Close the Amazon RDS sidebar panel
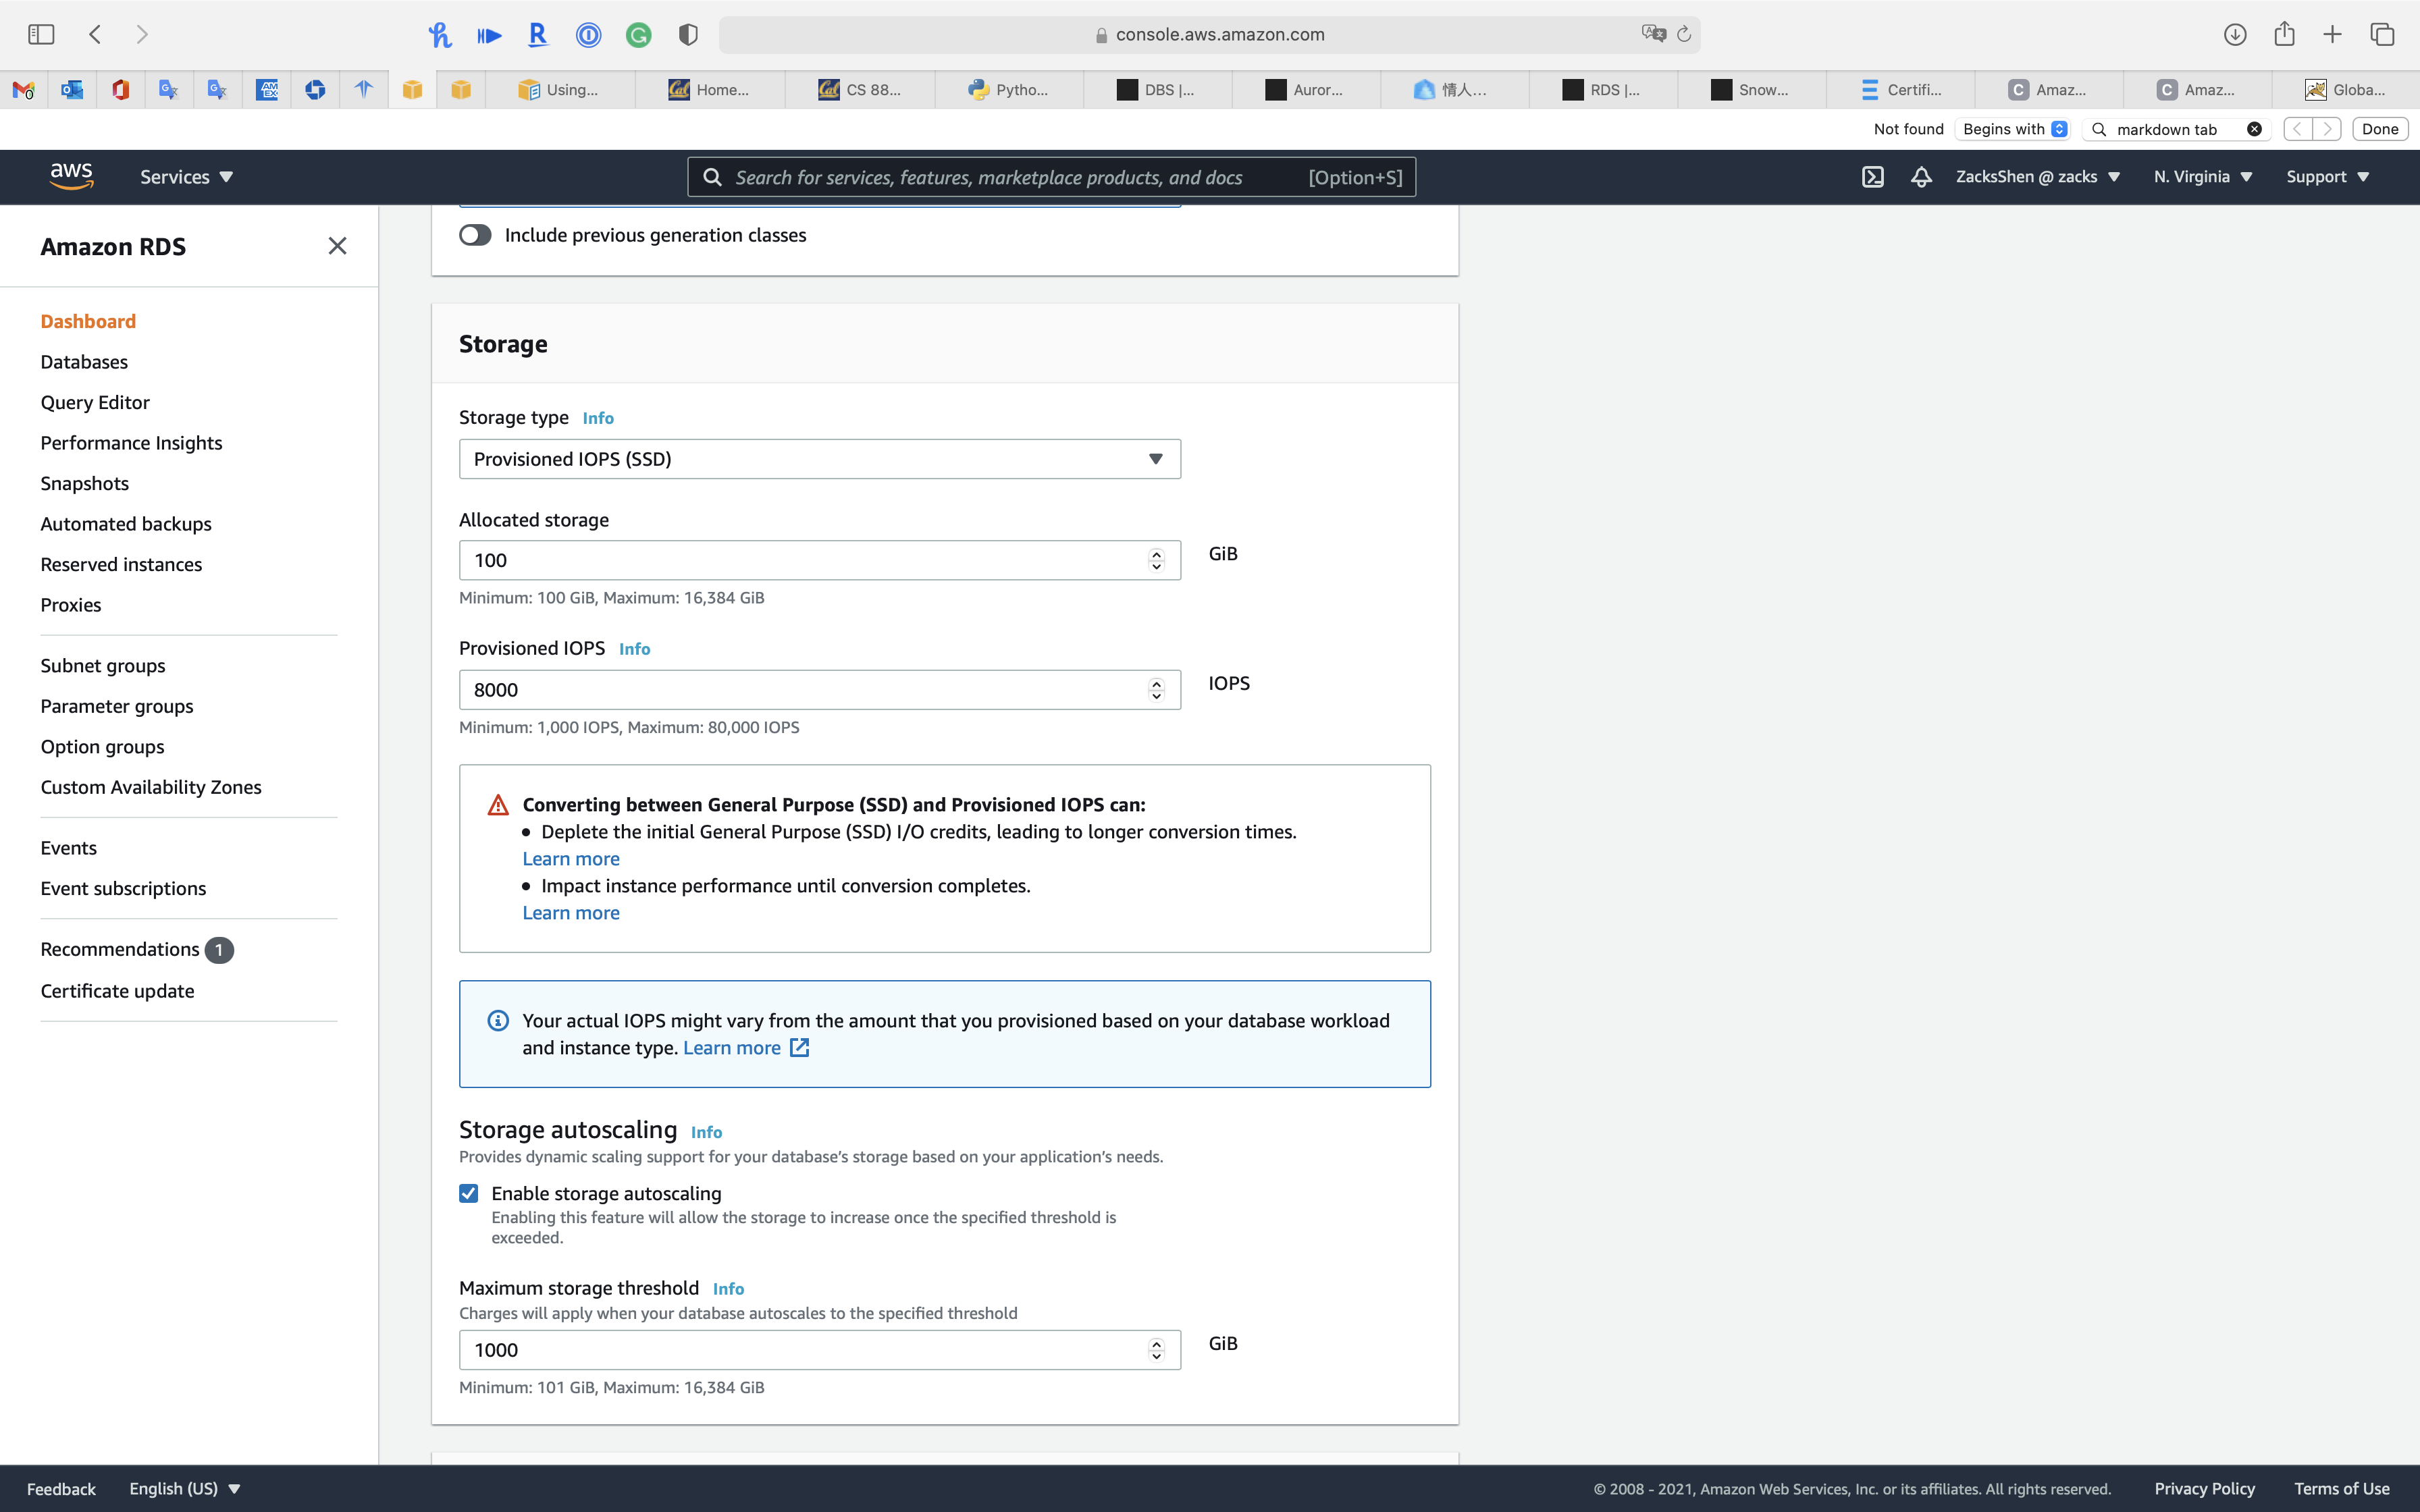The height and width of the screenshot is (1512, 2420). point(337,246)
